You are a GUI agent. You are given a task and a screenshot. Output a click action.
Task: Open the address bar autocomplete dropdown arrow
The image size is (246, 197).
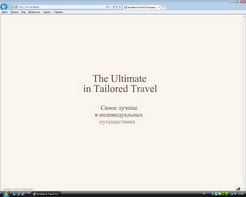[110, 7]
